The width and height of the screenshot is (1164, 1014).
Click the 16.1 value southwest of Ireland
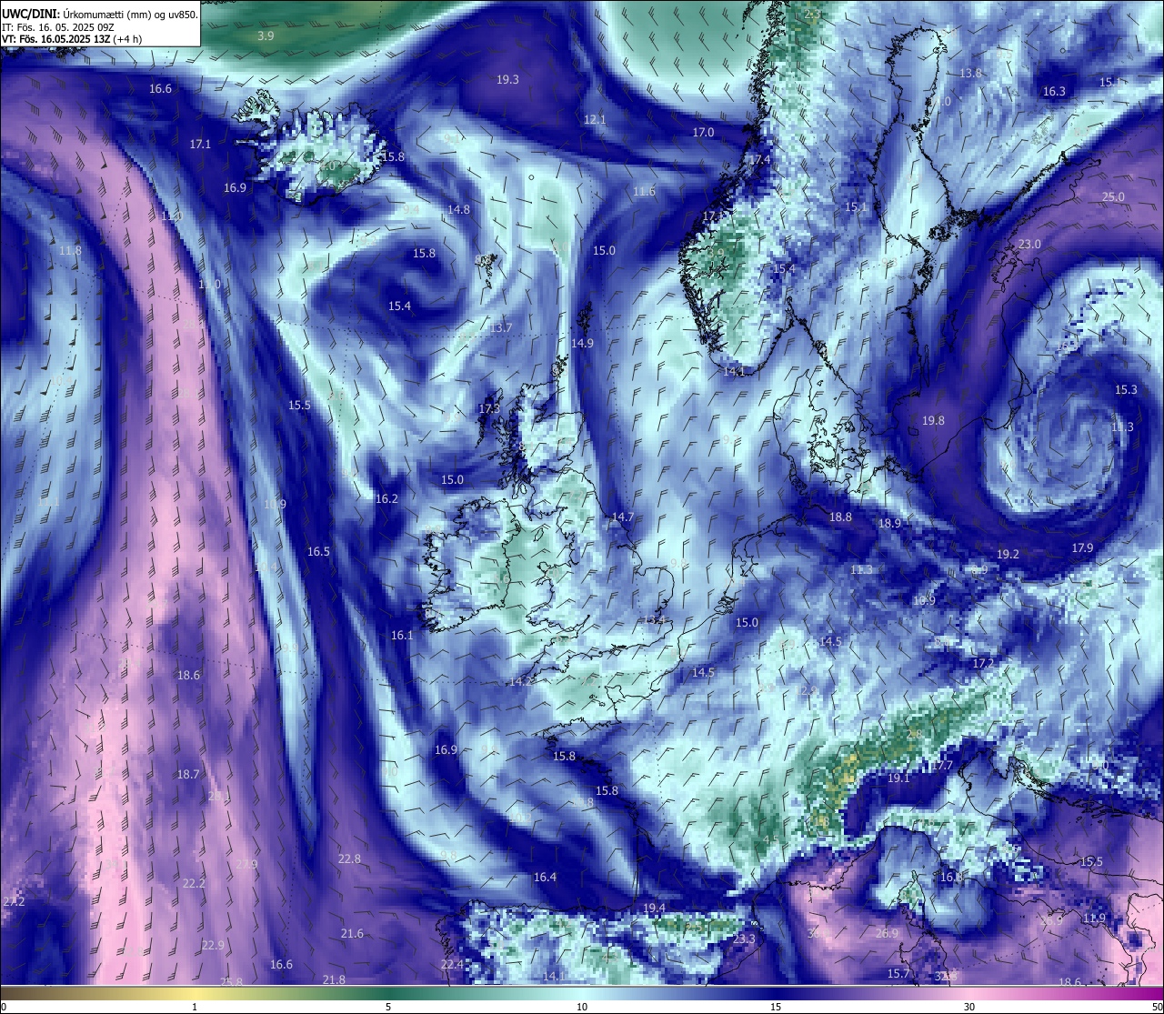(x=402, y=636)
